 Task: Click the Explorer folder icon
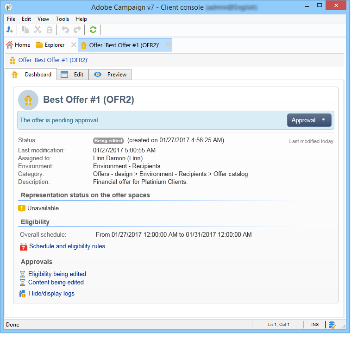39,45
